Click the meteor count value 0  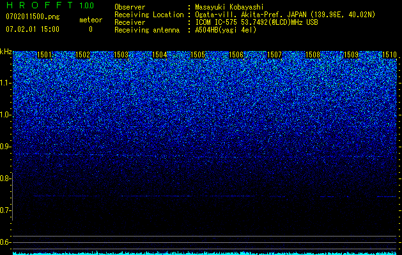click(91, 29)
